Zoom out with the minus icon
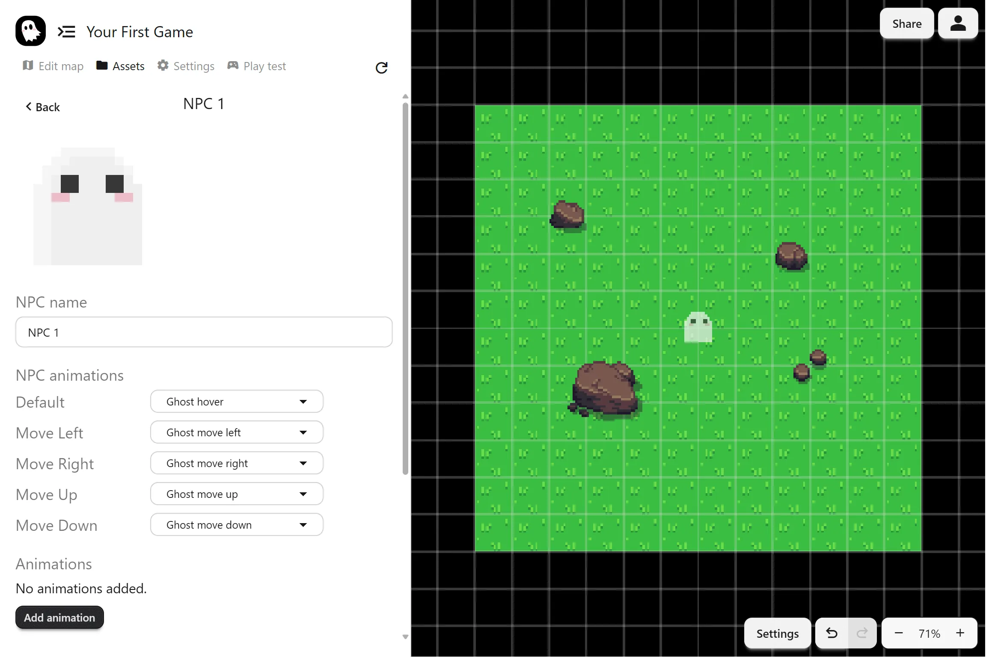Screen dimensions: 986x657 [x=899, y=633]
